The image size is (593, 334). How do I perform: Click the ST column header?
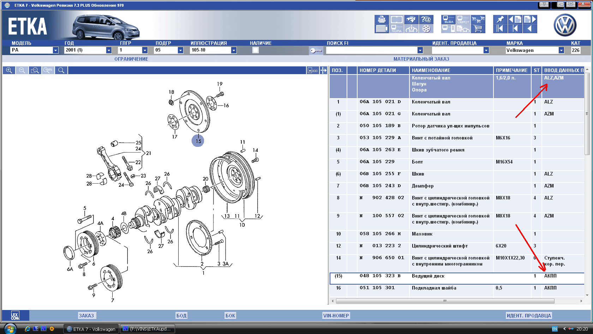[x=537, y=70]
